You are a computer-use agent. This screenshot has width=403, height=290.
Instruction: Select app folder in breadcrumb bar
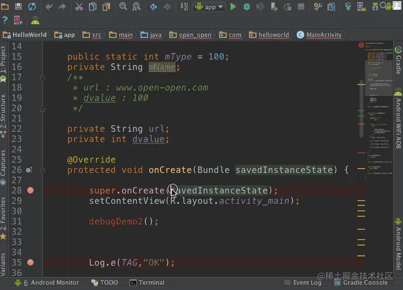tap(65, 35)
